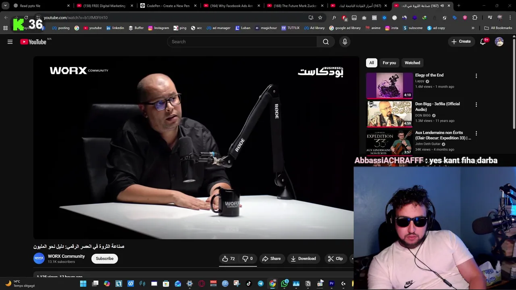
Task: Expand the hidden bookmarks overflow chevron
Action: [473, 28]
